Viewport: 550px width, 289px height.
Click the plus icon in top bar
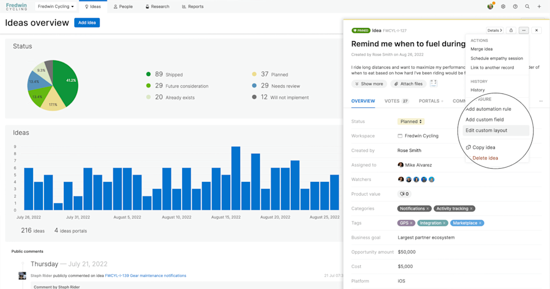(x=539, y=6)
